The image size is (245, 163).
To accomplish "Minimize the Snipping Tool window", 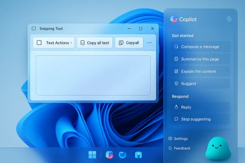I will 129,29.
